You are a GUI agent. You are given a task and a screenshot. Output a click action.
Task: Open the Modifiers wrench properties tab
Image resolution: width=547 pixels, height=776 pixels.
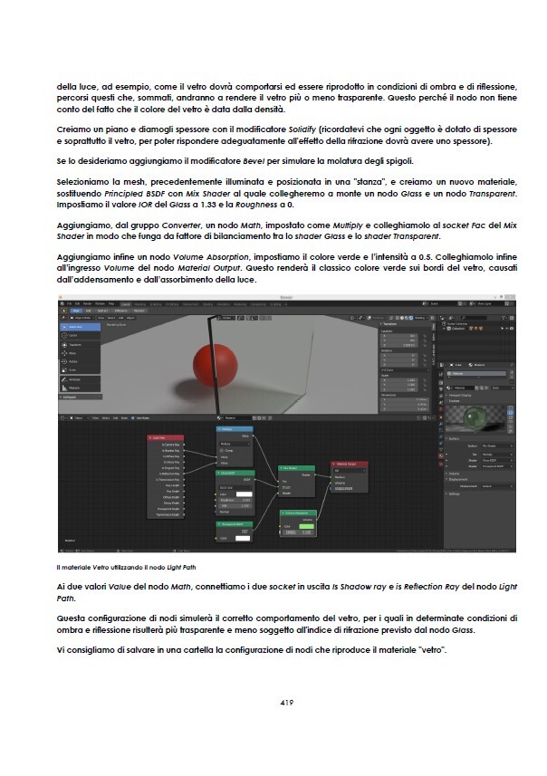pyautogui.click(x=440, y=424)
